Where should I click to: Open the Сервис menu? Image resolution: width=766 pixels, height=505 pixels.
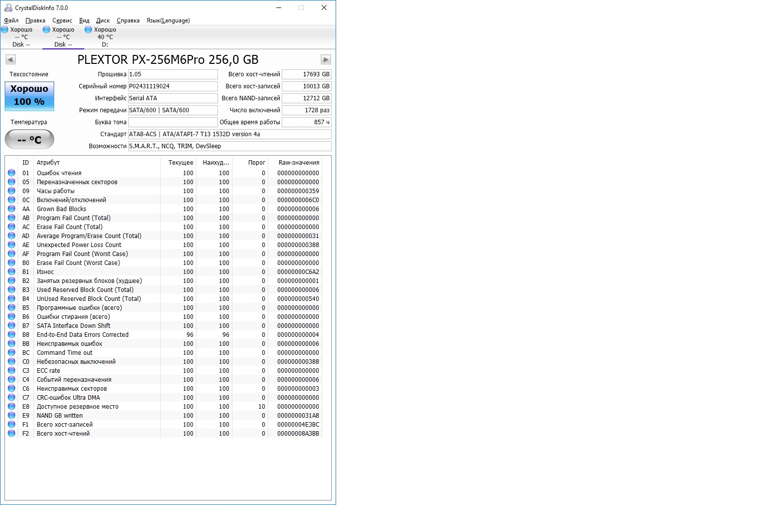coord(62,20)
